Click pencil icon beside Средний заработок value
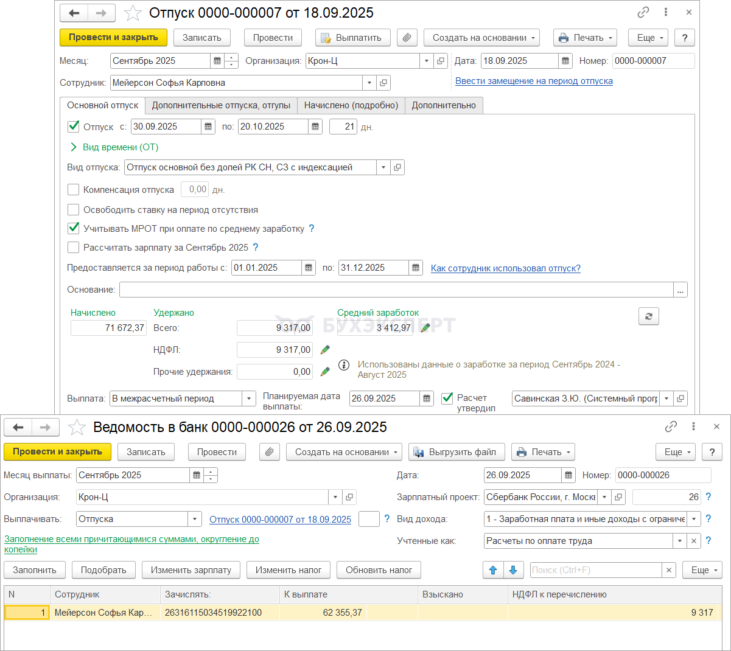The height and width of the screenshot is (651, 731). 425,328
